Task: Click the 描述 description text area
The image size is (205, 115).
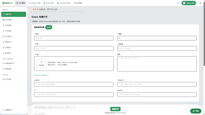Action: 157,64
